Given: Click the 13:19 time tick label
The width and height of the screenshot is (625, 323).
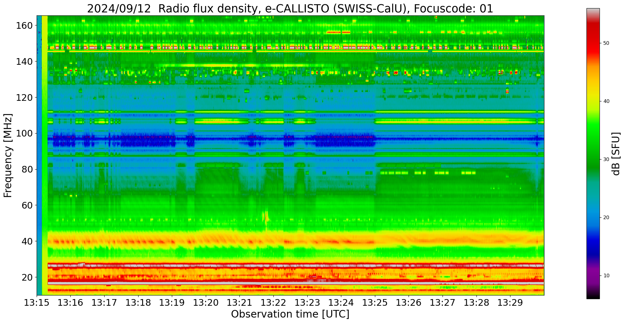Looking at the screenshot, I should (x=172, y=302).
